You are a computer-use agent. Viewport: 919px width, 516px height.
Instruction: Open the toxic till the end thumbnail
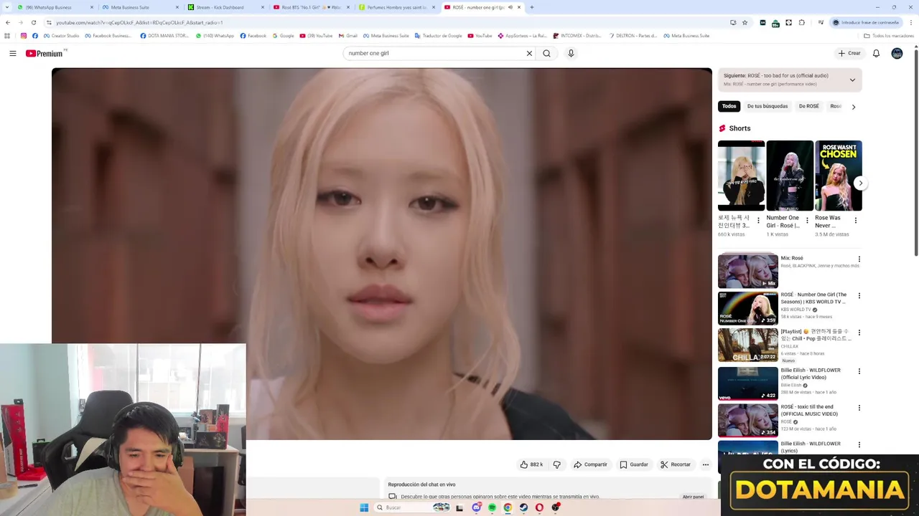[747, 419]
